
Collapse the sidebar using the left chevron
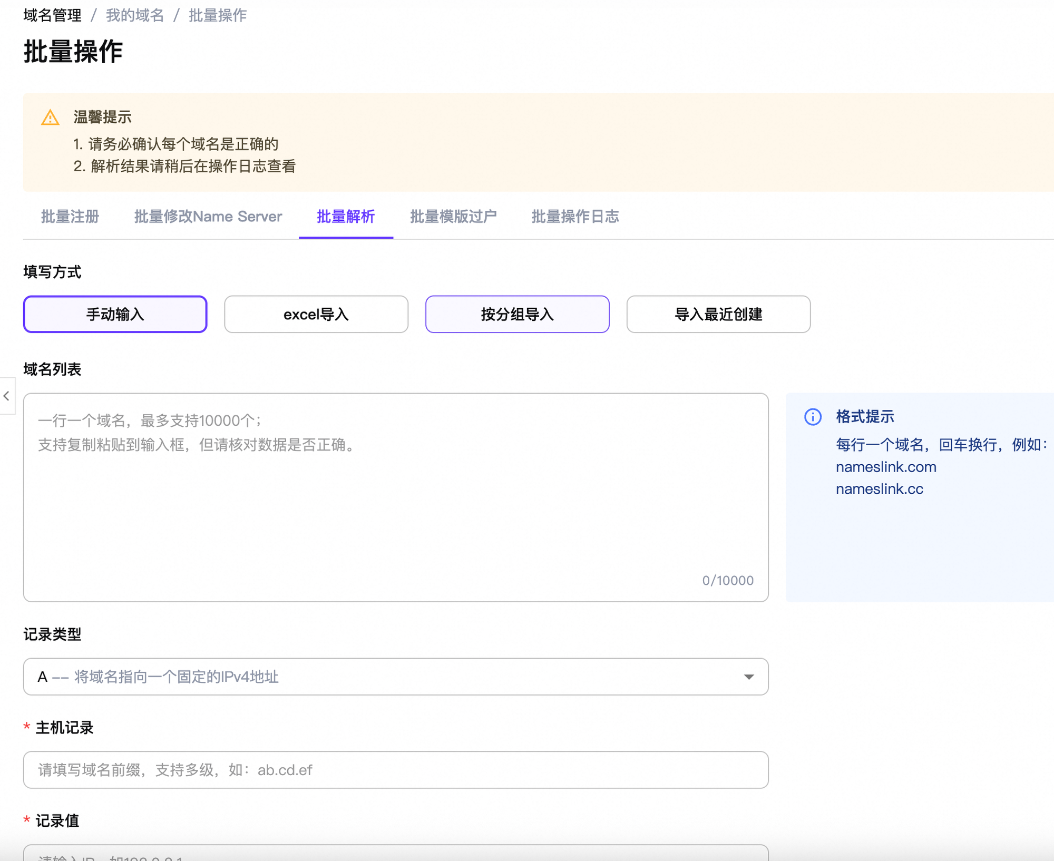click(x=6, y=396)
